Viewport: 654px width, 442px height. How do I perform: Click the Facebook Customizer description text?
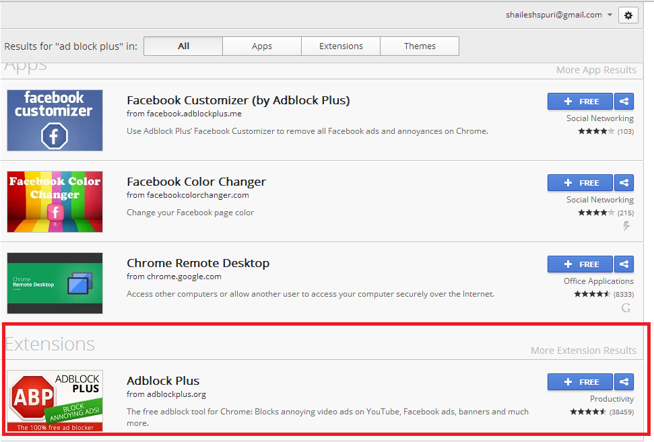pos(307,131)
